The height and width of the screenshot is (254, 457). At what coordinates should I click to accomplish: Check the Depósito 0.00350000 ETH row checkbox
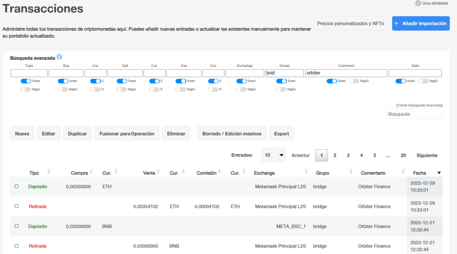[17, 186]
